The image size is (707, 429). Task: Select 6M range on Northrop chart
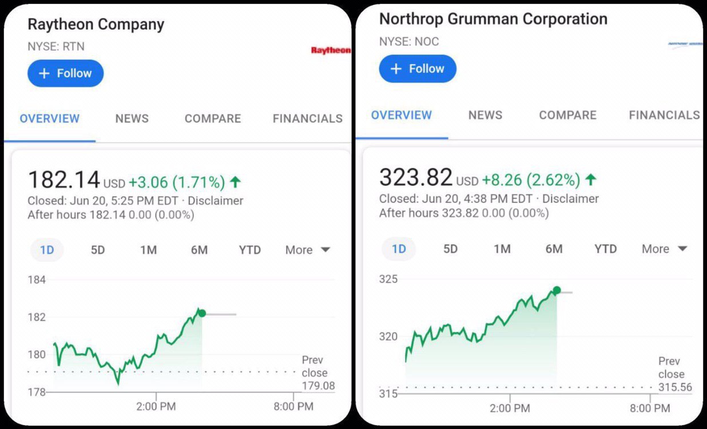point(554,249)
